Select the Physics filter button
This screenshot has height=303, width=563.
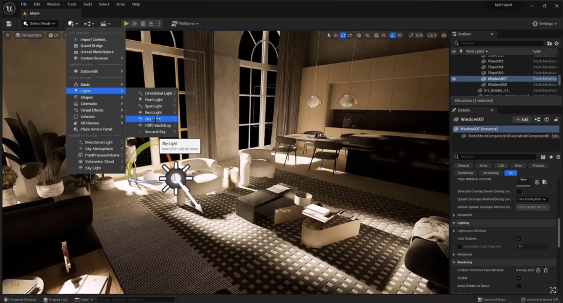pyautogui.click(x=538, y=166)
